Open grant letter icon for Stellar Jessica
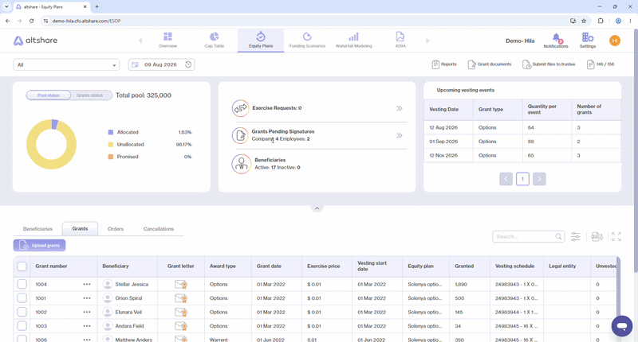This screenshot has width=638, height=342. [x=181, y=285]
